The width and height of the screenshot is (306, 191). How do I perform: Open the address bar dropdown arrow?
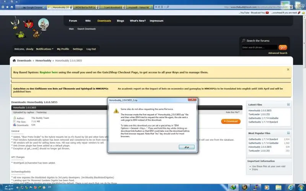coord(165,7)
